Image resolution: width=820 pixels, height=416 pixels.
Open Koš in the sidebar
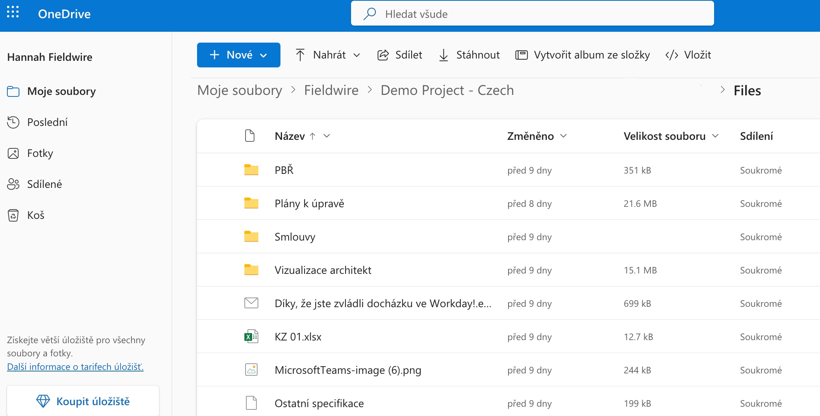[x=36, y=215]
